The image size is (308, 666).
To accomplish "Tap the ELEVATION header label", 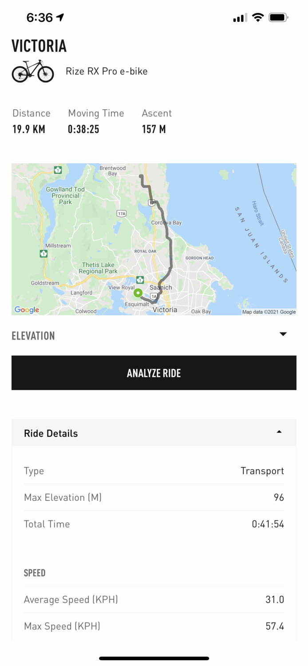I will (33, 336).
